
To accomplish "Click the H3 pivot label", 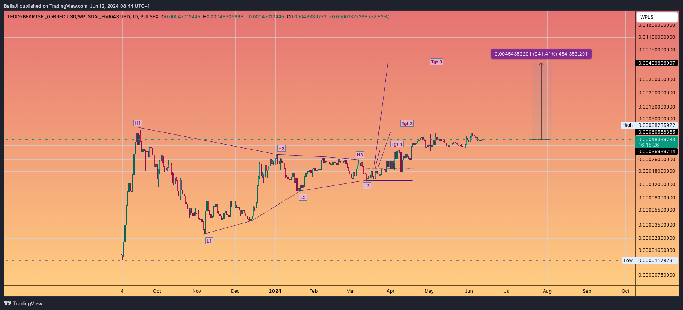I will pos(360,155).
